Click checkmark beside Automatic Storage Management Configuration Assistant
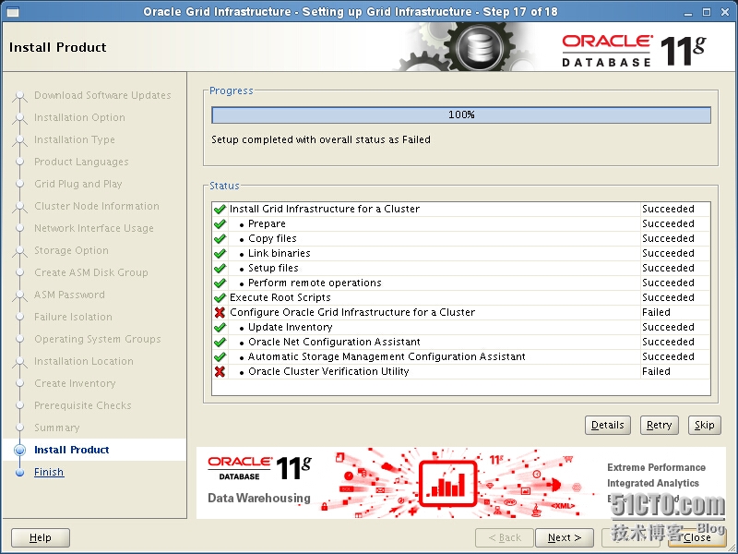 tap(220, 356)
